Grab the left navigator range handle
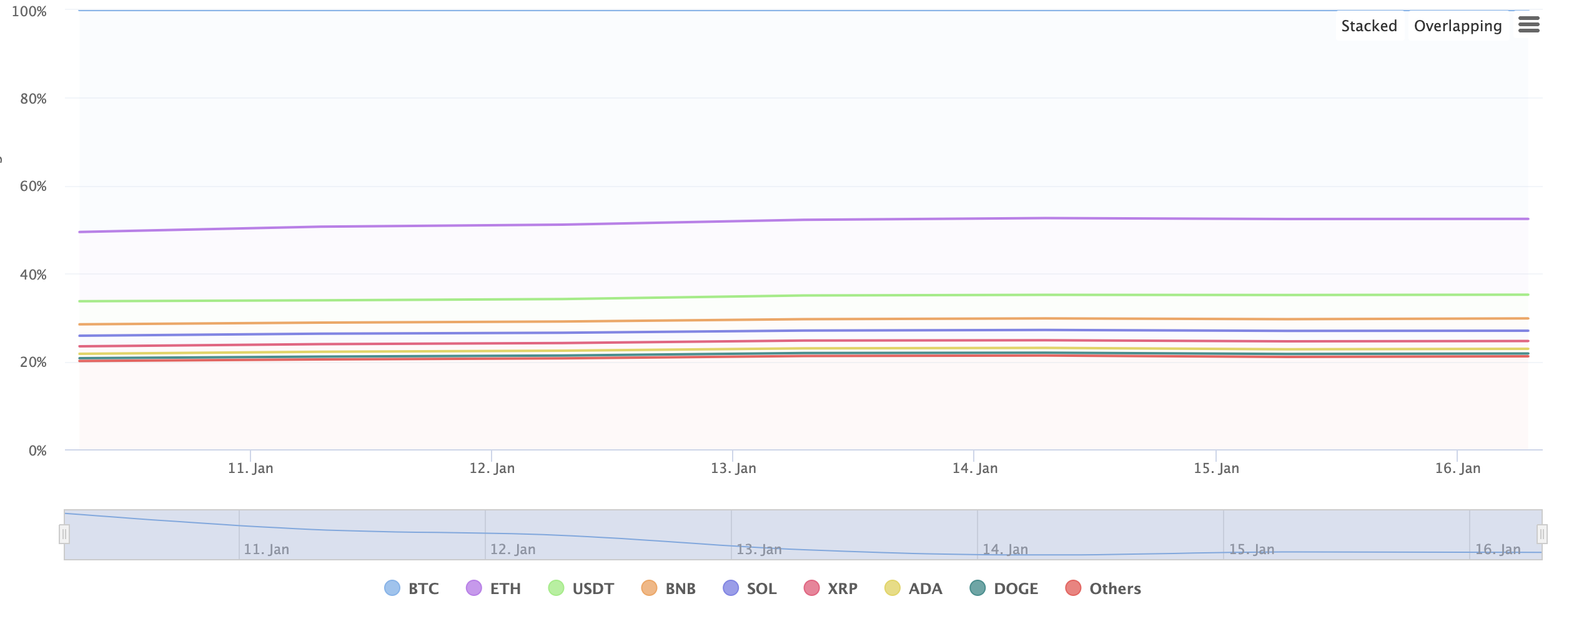The image size is (1569, 619). point(64,534)
